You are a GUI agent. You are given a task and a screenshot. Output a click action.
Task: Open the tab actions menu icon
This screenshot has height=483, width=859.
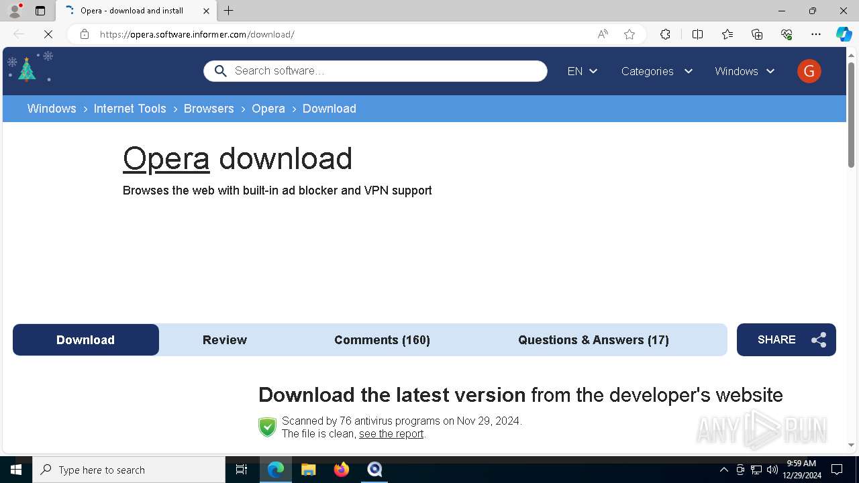(40, 11)
